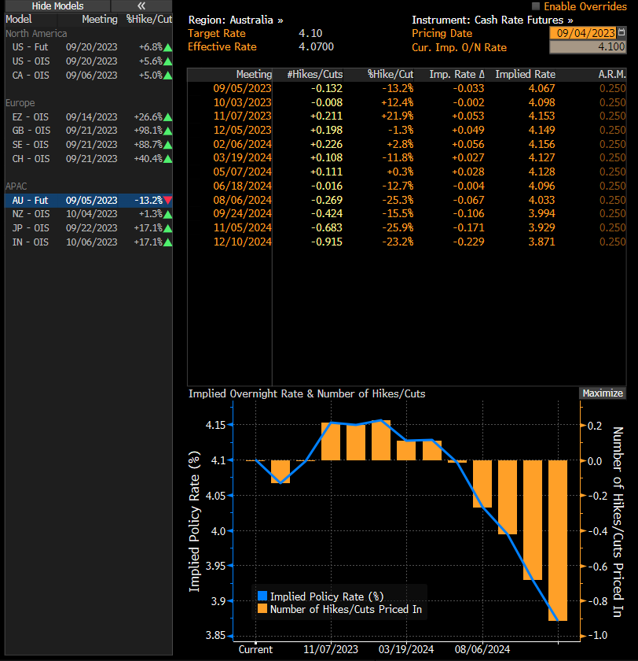638x661 pixels.
Task: Click the green arrow next to EZ - OIS
Action: [167, 116]
